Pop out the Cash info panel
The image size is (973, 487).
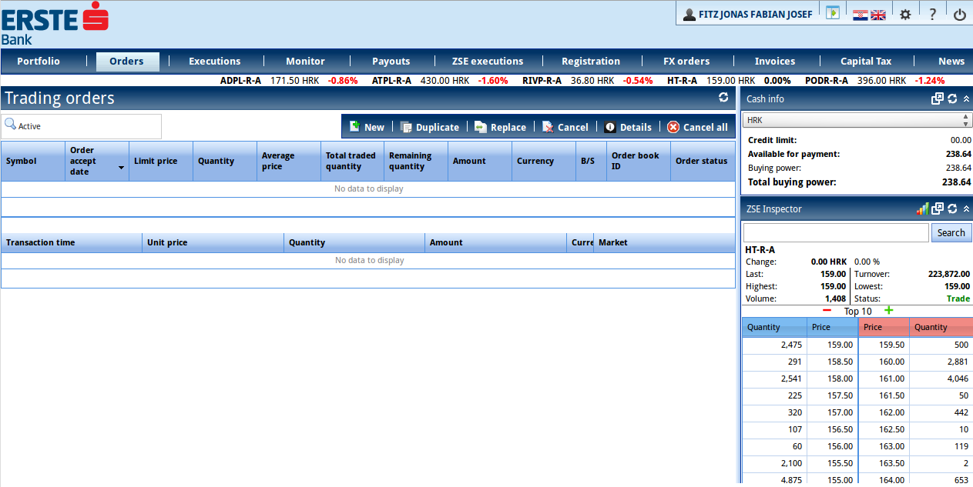click(938, 98)
